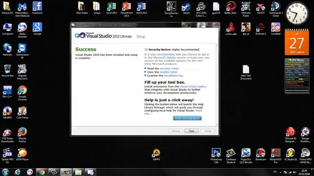Viewport: 314px width, 176px height.
Task: Open Malwarebytes Anti-Malware desktop icon
Action: [22, 9]
